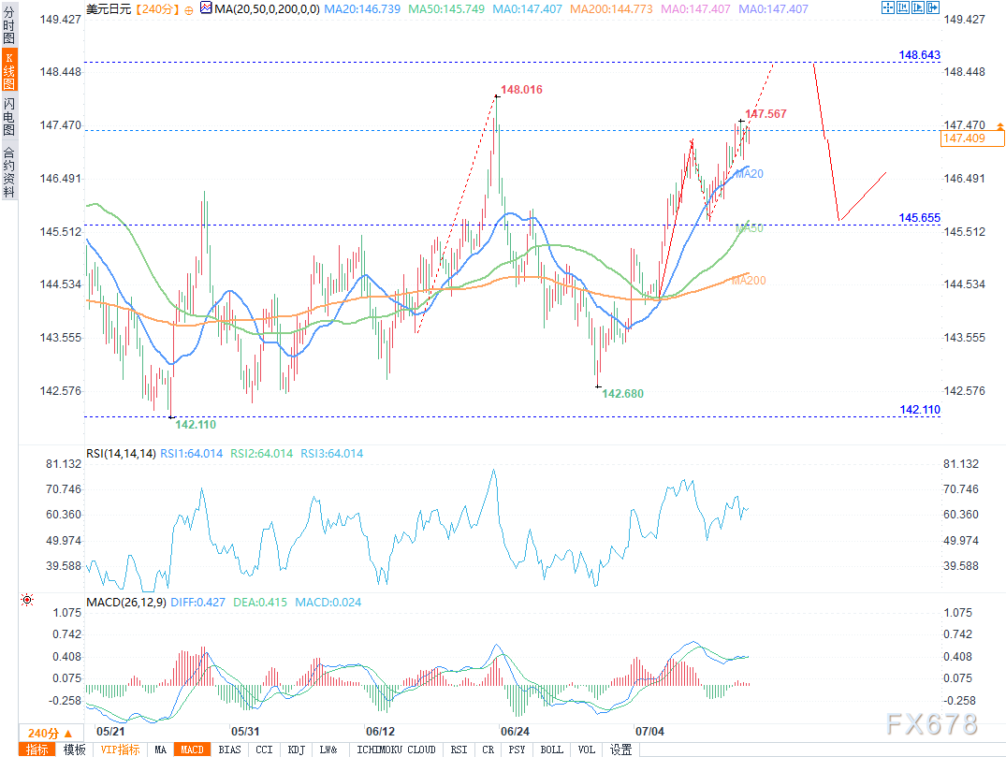Click the collapse icon beside the 美元日元 chart title

[x=188, y=8]
